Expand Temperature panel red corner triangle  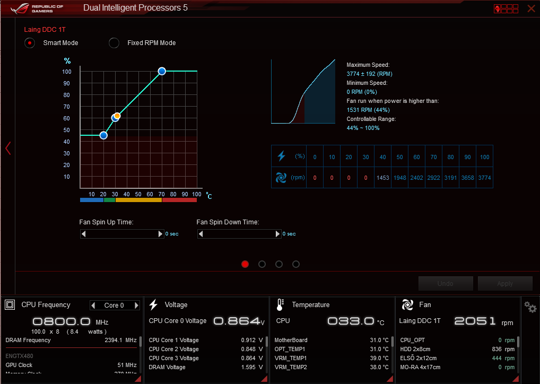point(390,379)
